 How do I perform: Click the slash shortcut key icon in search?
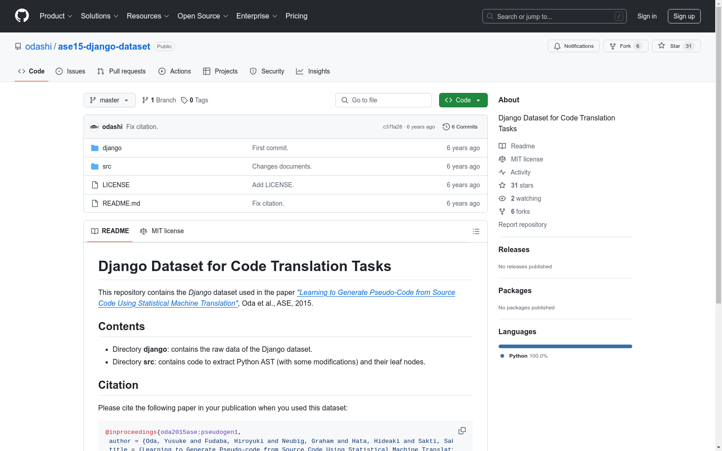click(x=619, y=16)
